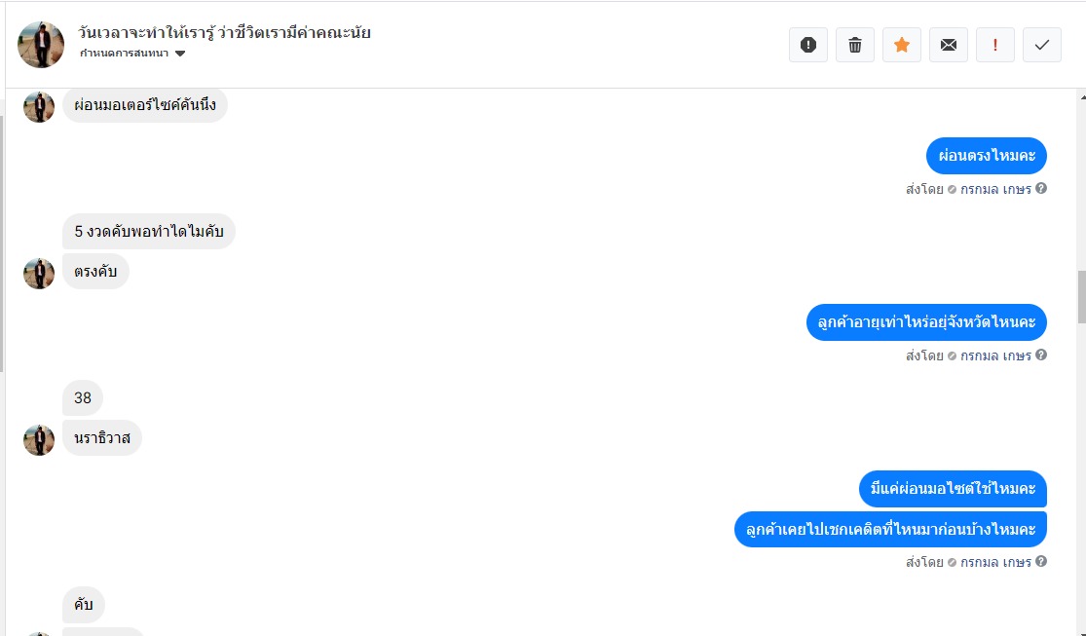1086x636 pixels.
Task: Select the ผ่อนมอเตอร์ไซค์คันนึง message bubble
Action: tap(145, 105)
